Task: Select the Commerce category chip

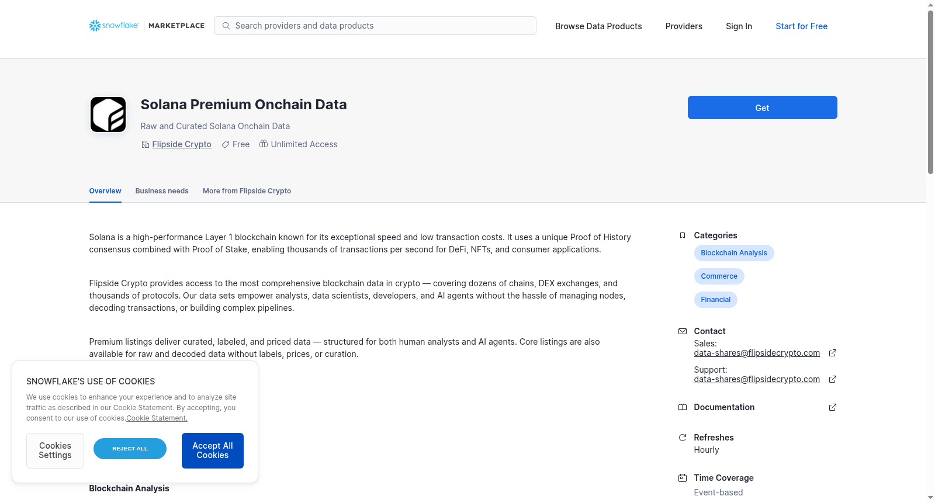Action: point(719,276)
